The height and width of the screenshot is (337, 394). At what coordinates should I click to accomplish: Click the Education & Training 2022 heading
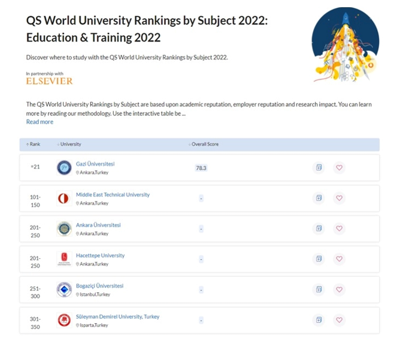pyautogui.click(x=93, y=38)
